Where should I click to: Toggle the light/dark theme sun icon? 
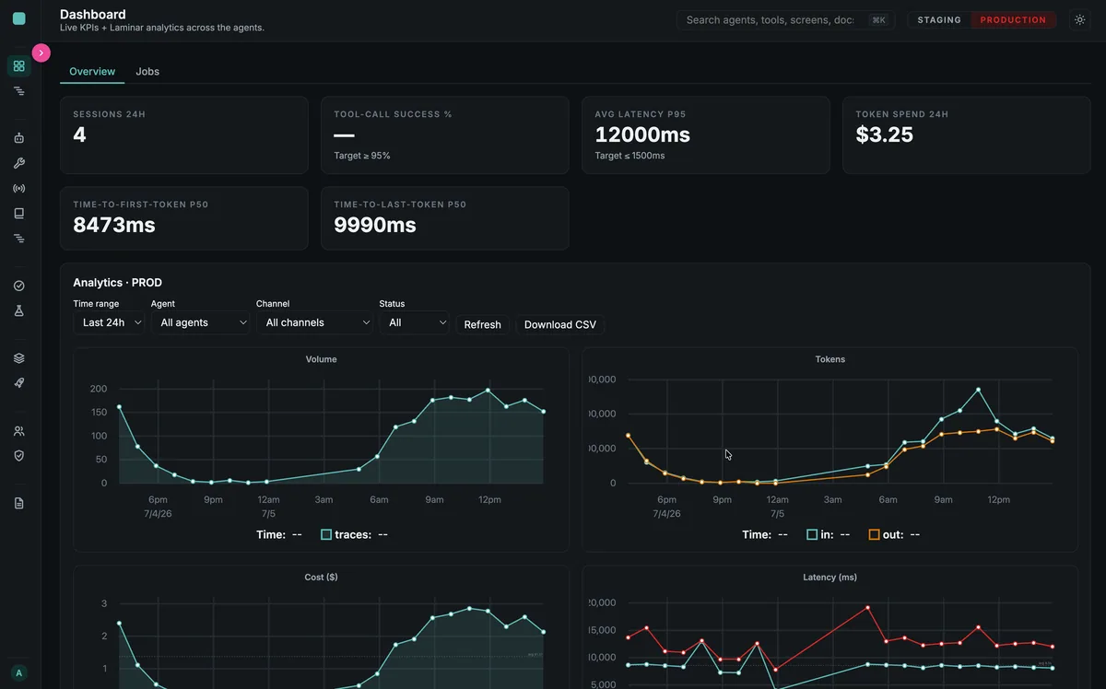pos(1079,19)
